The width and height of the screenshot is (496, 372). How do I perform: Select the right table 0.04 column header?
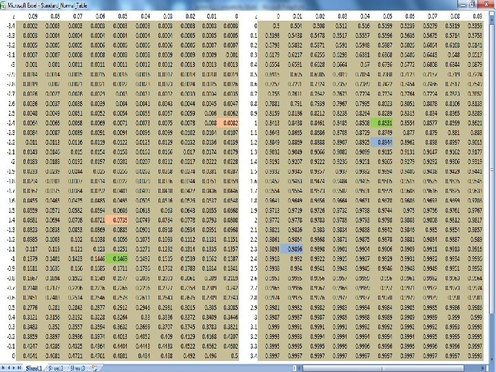[364, 16]
